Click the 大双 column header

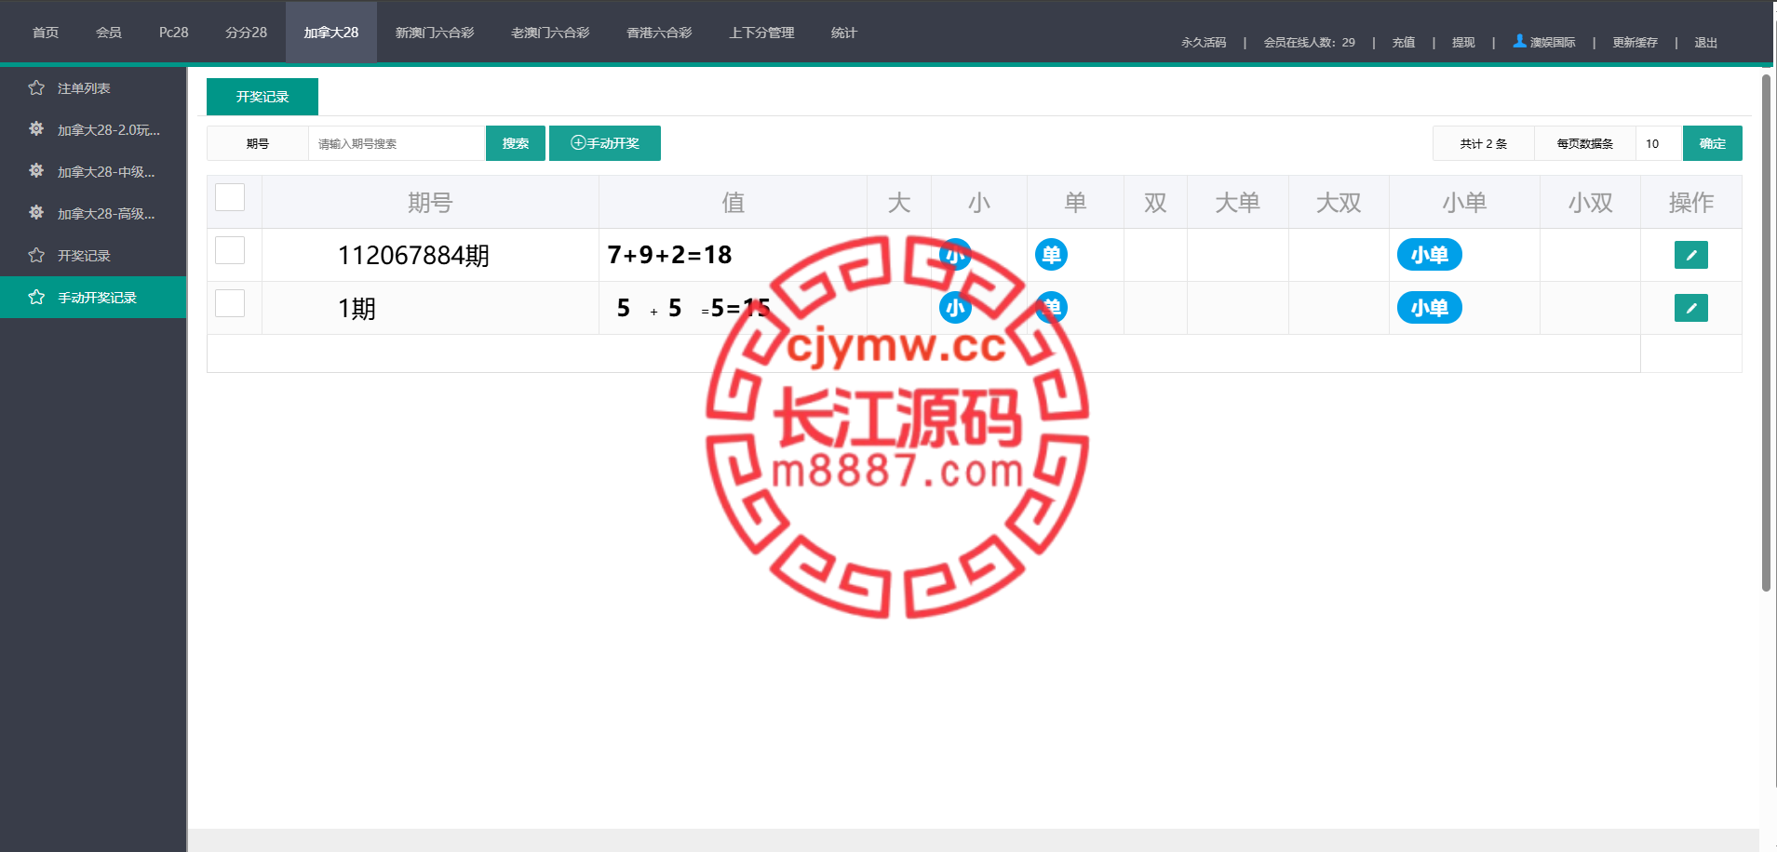coord(1339,202)
